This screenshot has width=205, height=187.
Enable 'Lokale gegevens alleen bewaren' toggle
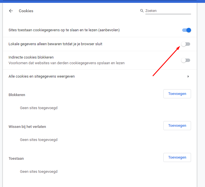click(186, 44)
